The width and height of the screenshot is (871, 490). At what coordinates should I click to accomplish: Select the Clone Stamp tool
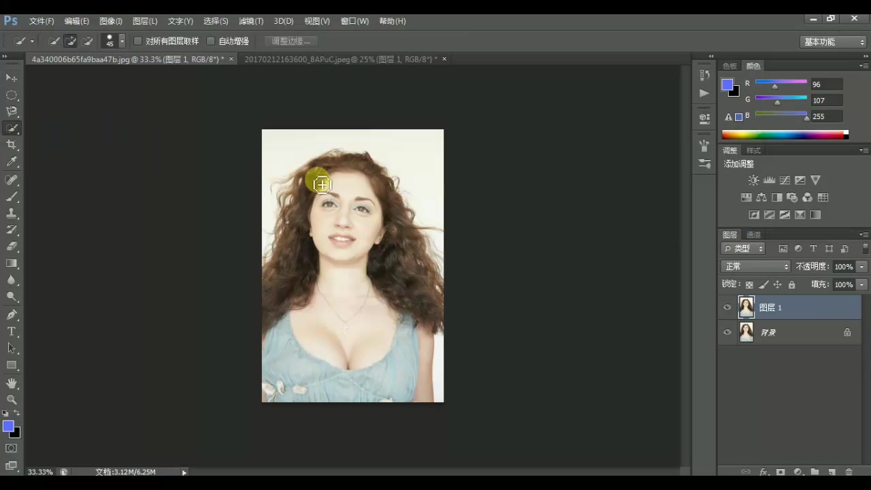[12, 213]
